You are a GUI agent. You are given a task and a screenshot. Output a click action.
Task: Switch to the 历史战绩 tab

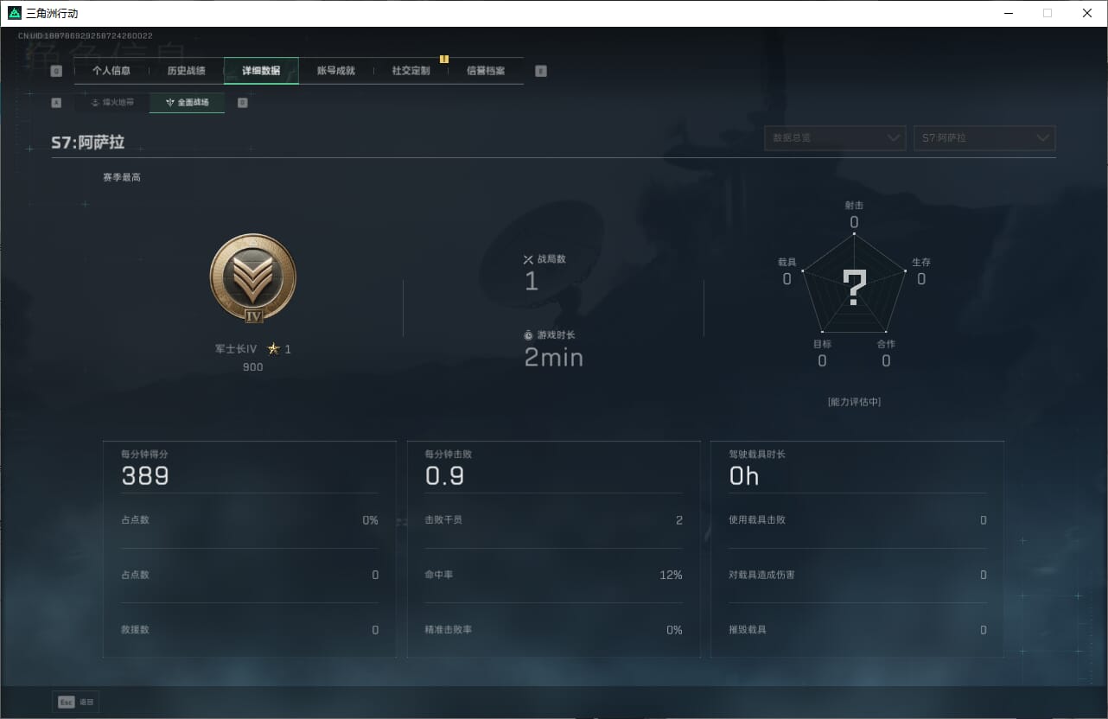coord(186,71)
